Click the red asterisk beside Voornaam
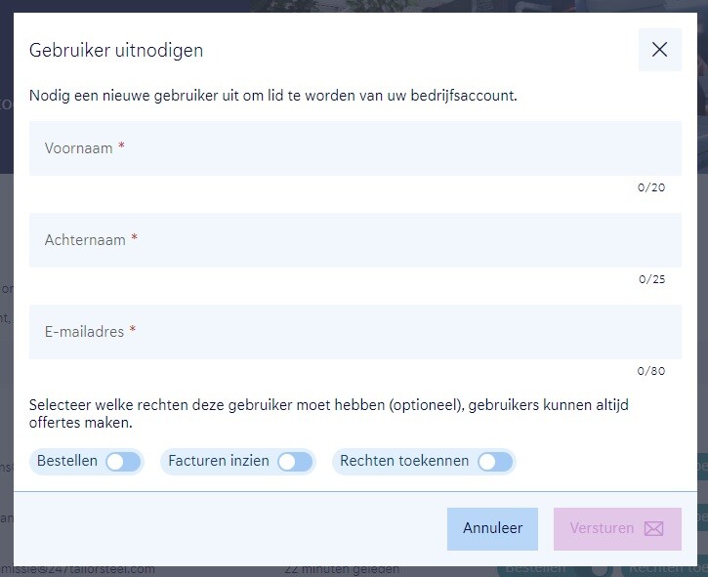 point(122,147)
